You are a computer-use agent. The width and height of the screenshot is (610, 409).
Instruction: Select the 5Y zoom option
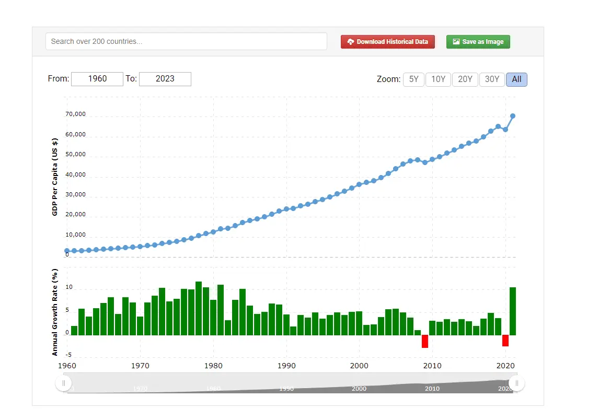pyautogui.click(x=413, y=79)
